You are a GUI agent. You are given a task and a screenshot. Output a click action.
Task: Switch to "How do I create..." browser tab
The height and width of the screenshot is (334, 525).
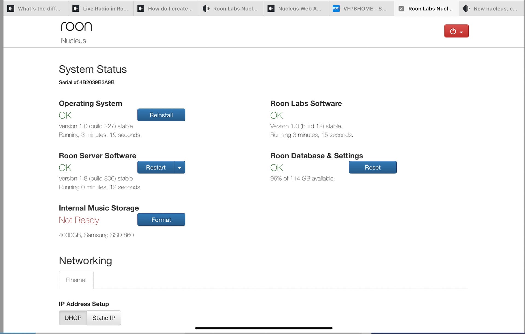(166, 8)
